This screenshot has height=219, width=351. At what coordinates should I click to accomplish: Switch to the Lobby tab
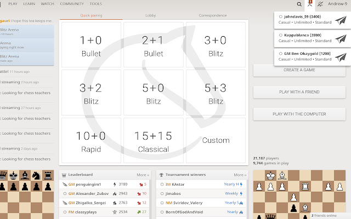click(150, 15)
